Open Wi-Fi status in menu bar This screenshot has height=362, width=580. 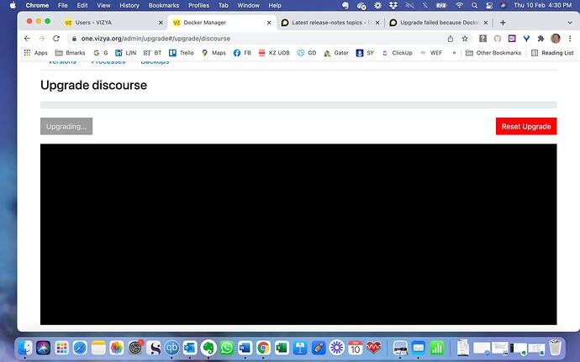pos(460,6)
